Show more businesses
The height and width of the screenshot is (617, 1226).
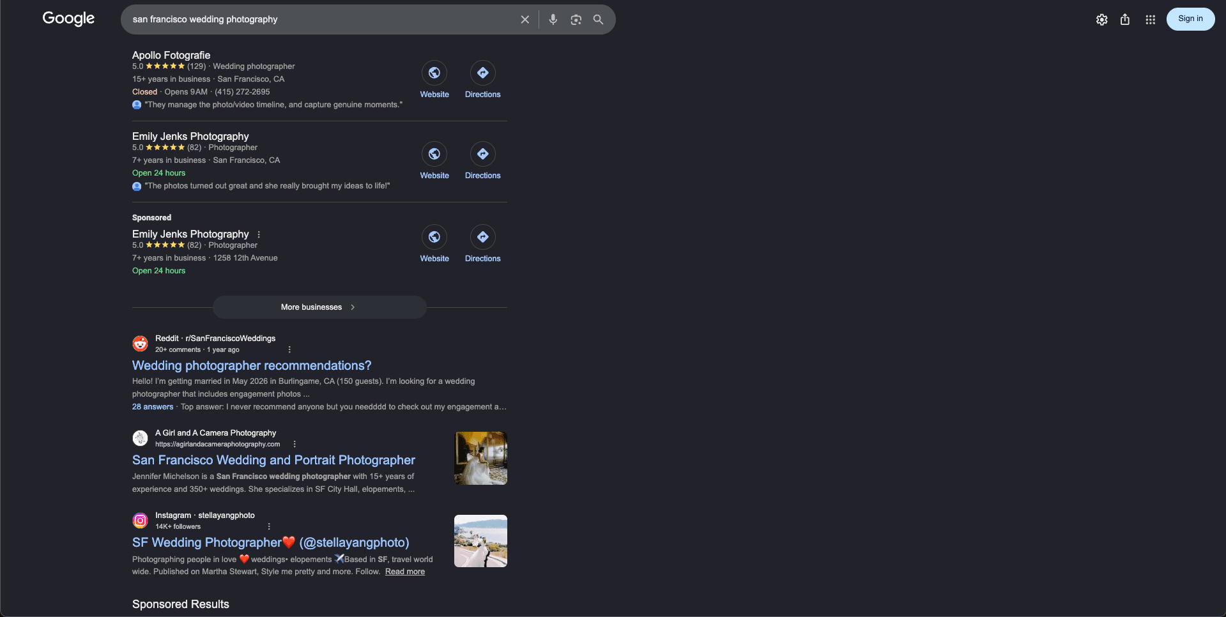(x=319, y=307)
